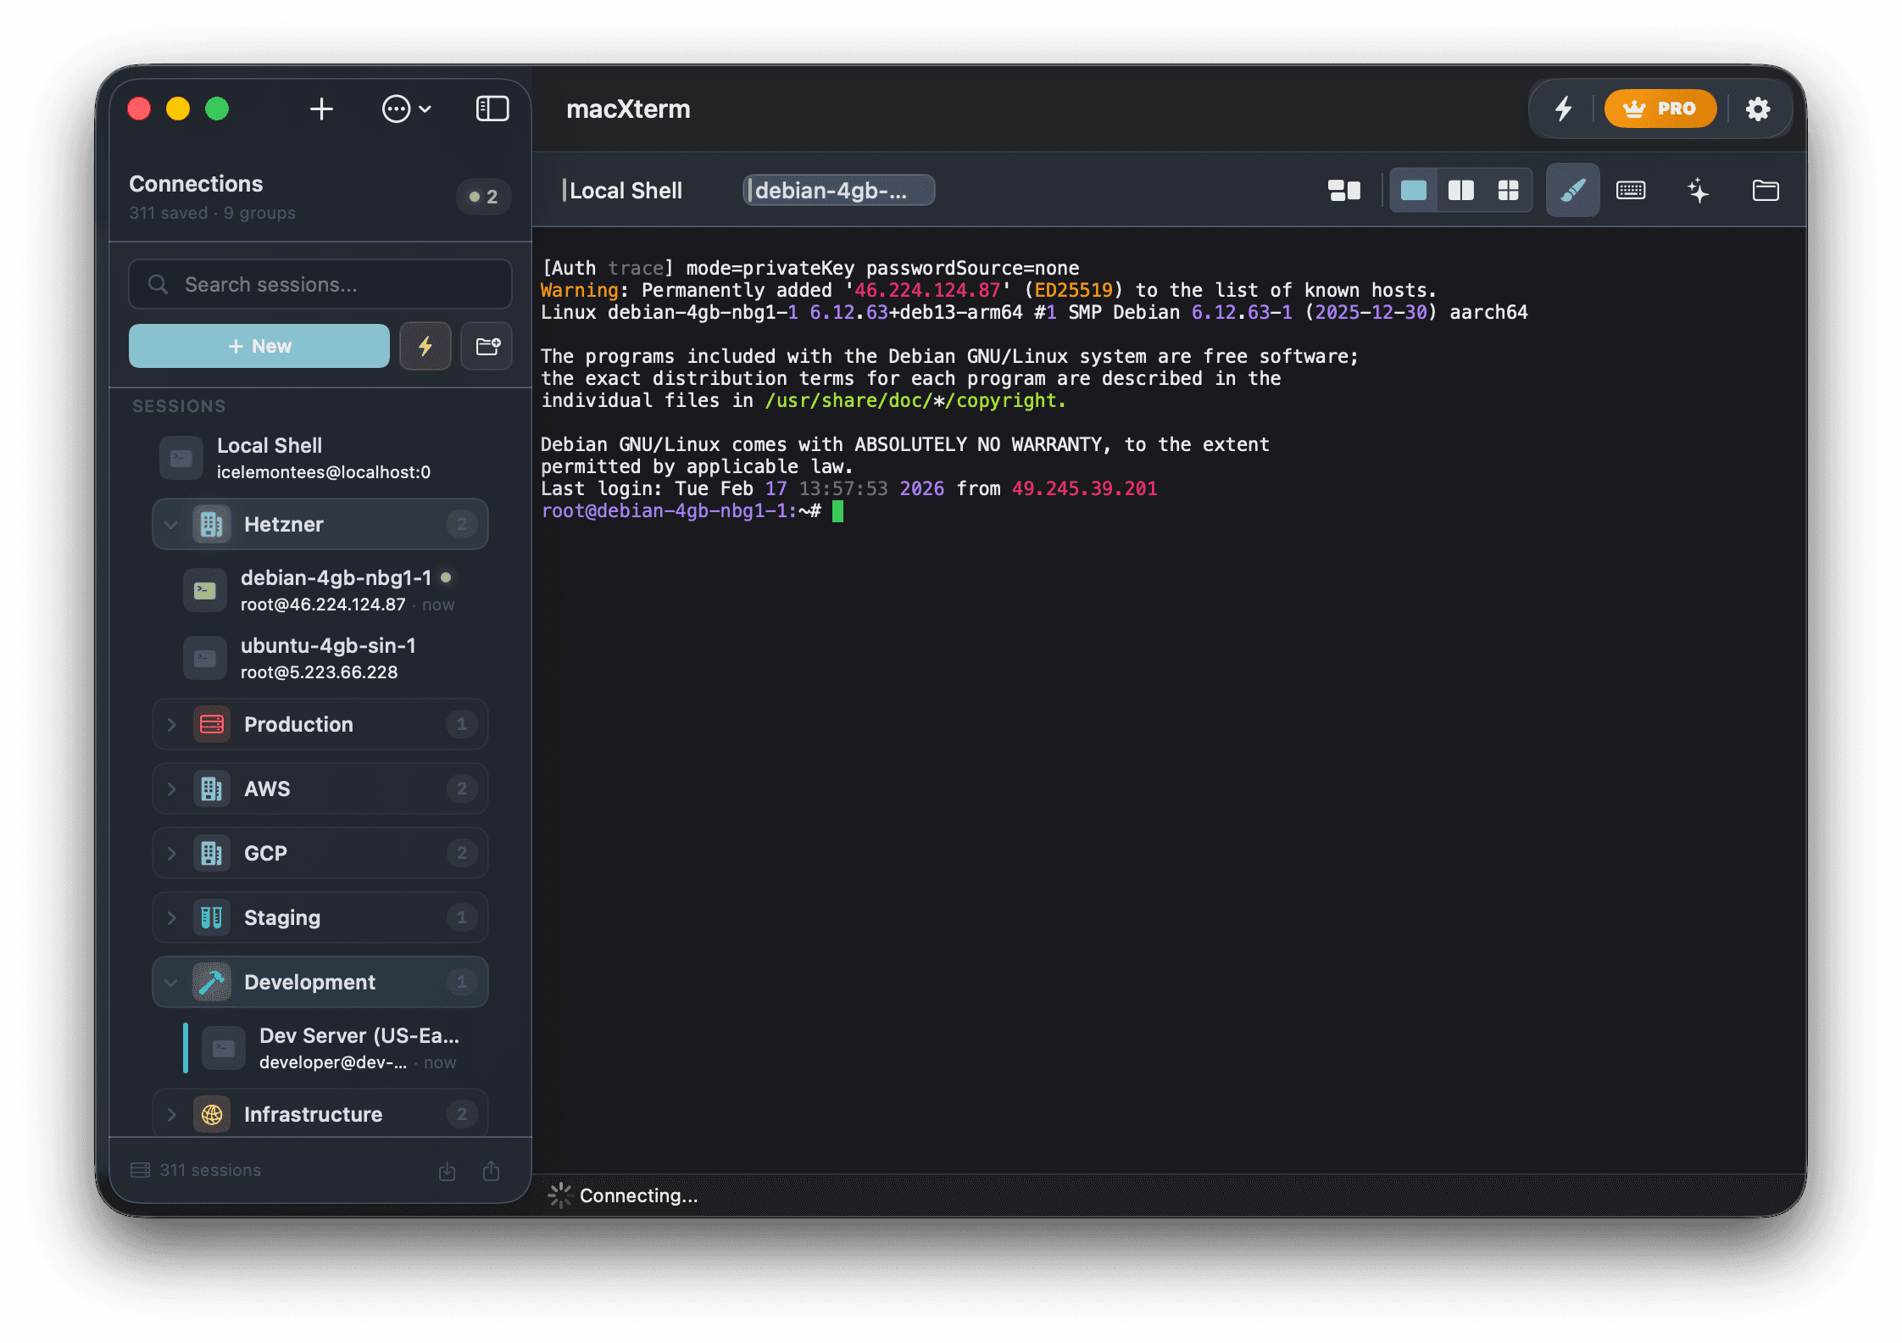
Task: Click the brush theme icon in toolbar
Action: pyautogui.click(x=1572, y=191)
